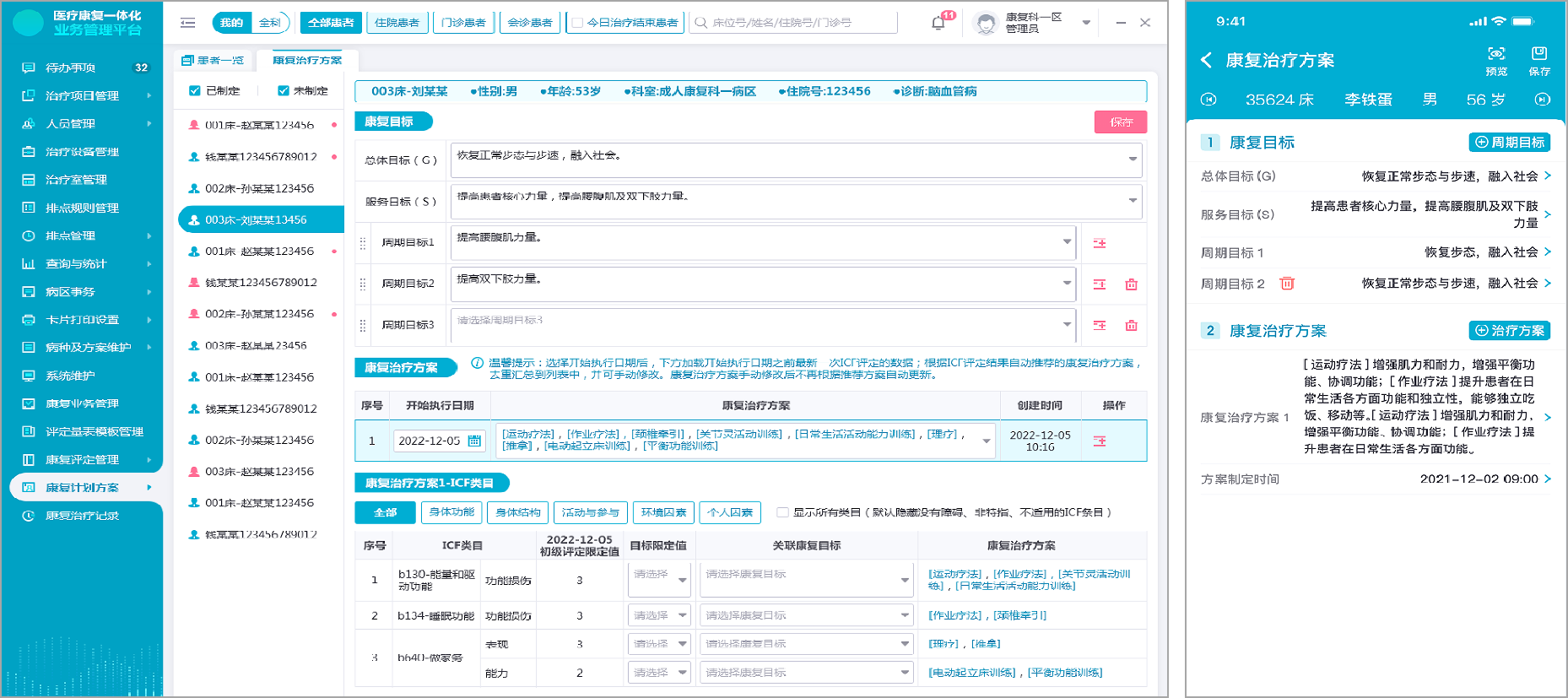Screen dimensions: 1568x698
Task: Open 待办事项 in the sidebar
Action: 81,68
